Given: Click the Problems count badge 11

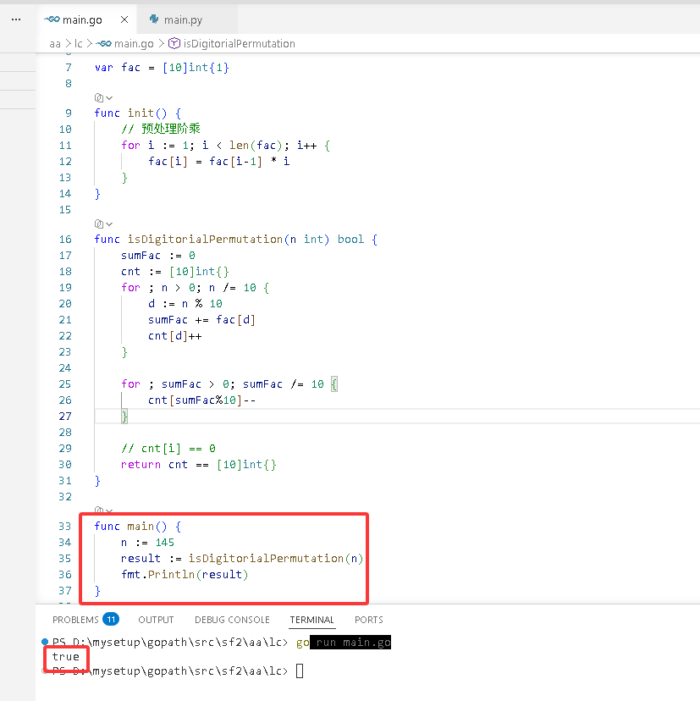Looking at the screenshot, I should (x=111, y=619).
